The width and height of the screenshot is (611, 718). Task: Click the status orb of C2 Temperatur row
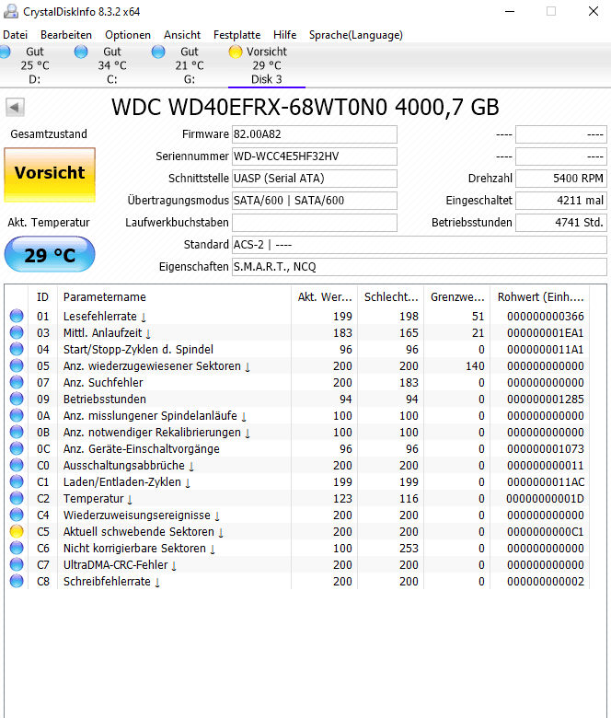(17, 498)
